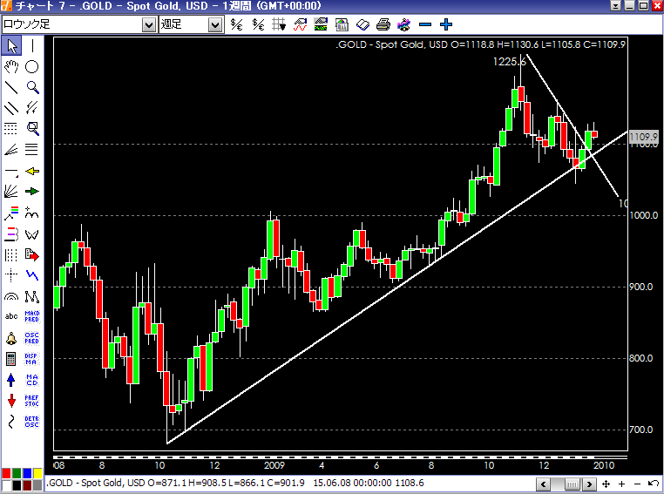Choose the circle drawing tool
Viewport: 664px width, 494px height.
[x=32, y=66]
